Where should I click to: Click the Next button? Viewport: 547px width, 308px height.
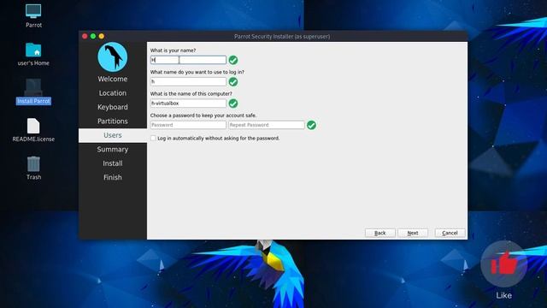click(x=413, y=233)
